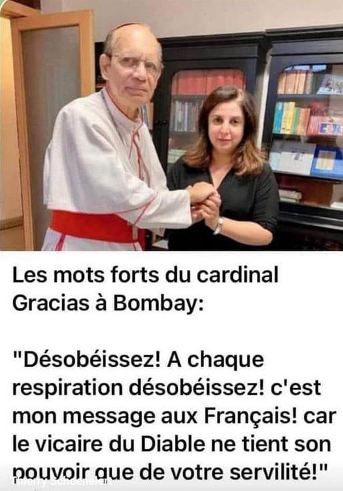
Task: Select the line 'respiration désobéissez! c'est'
Action: (167, 388)
